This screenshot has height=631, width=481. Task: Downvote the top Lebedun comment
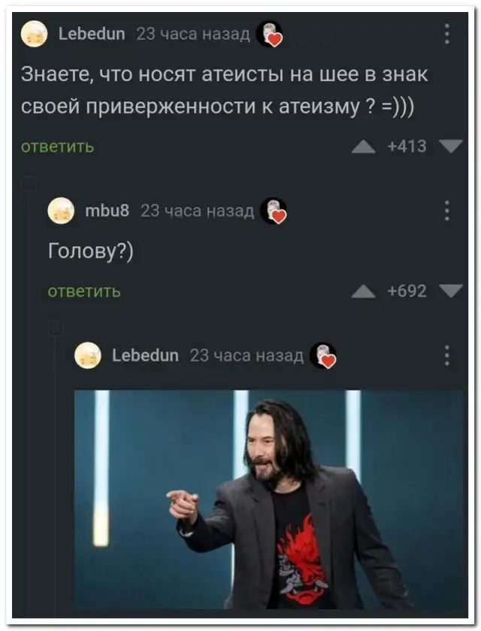[x=451, y=146]
